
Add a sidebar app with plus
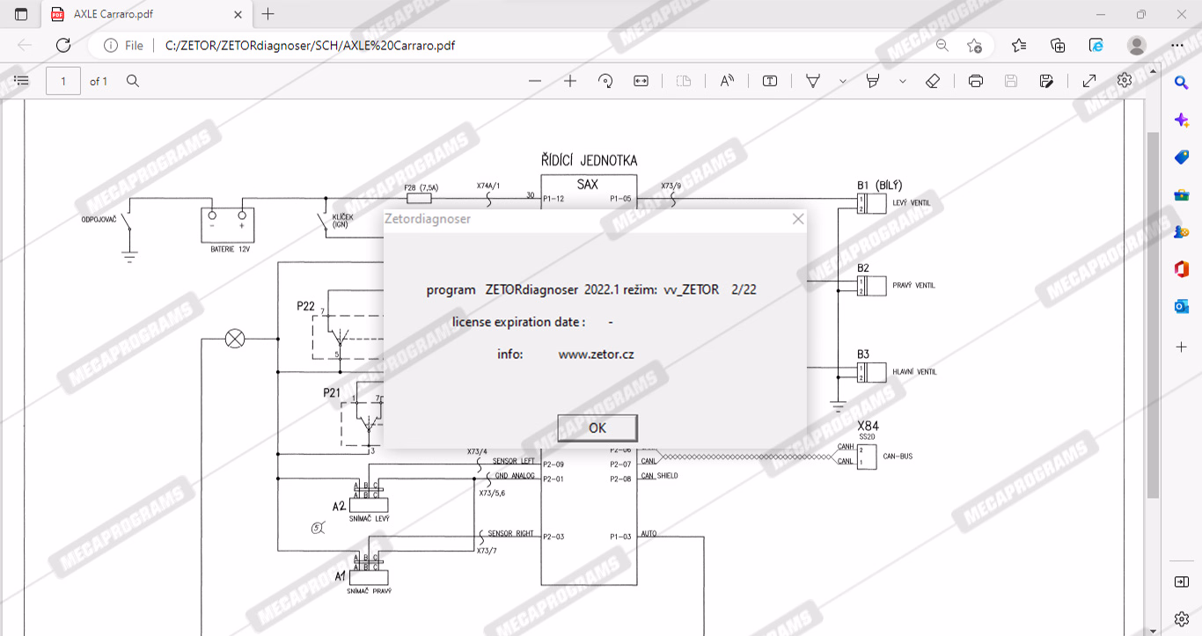(1182, 347)
